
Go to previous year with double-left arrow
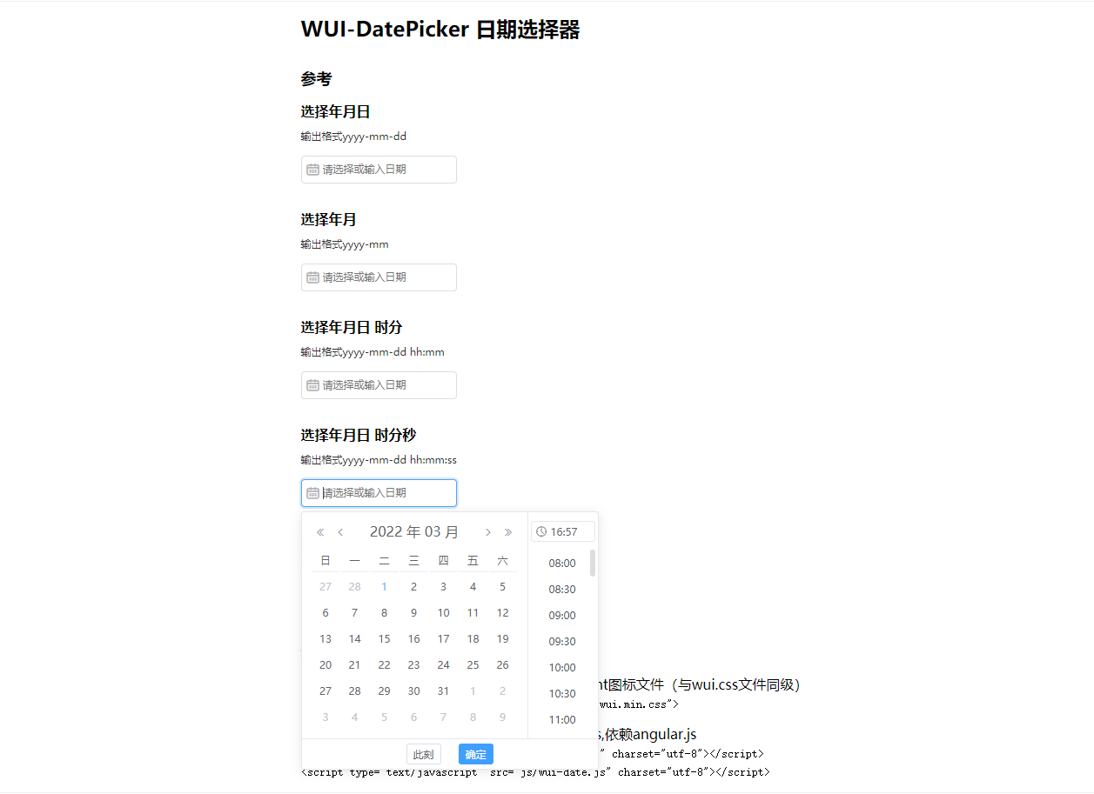320,532
